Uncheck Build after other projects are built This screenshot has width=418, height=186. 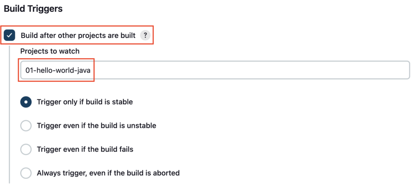pyautogui.click(x=10, y=35)
